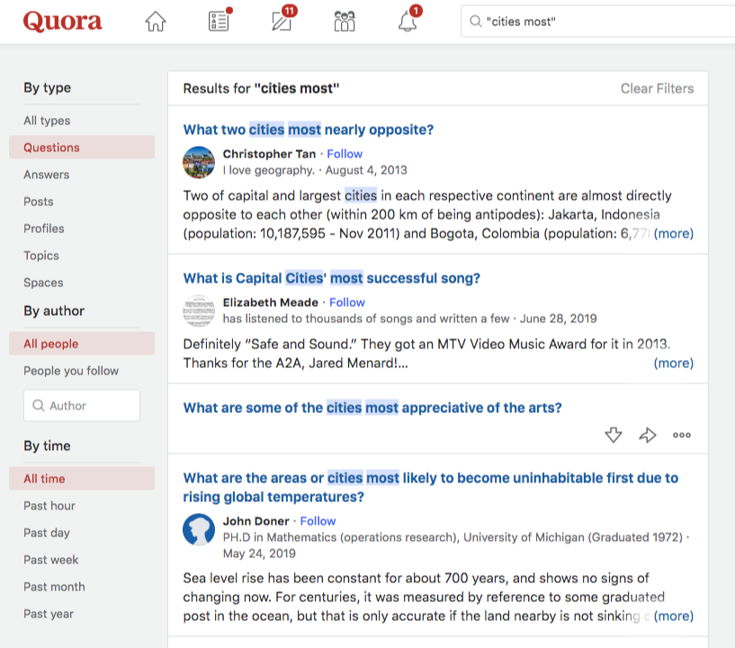Image resolution: width=735 pixels, height=648 pixels.
Task: Select All time filter
Action: tap(82, 478)
